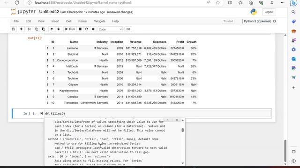Image resolution: width=300 pixels, height=168 pixels.
Task: Move selected cell down arrow
Action: 59,29
